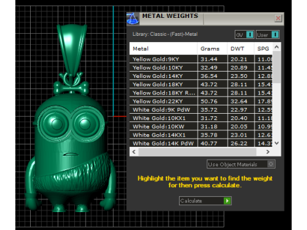Toggle the GV switch
The height and width of the screenshot is (230, 307).
click(x=244, y=34)
